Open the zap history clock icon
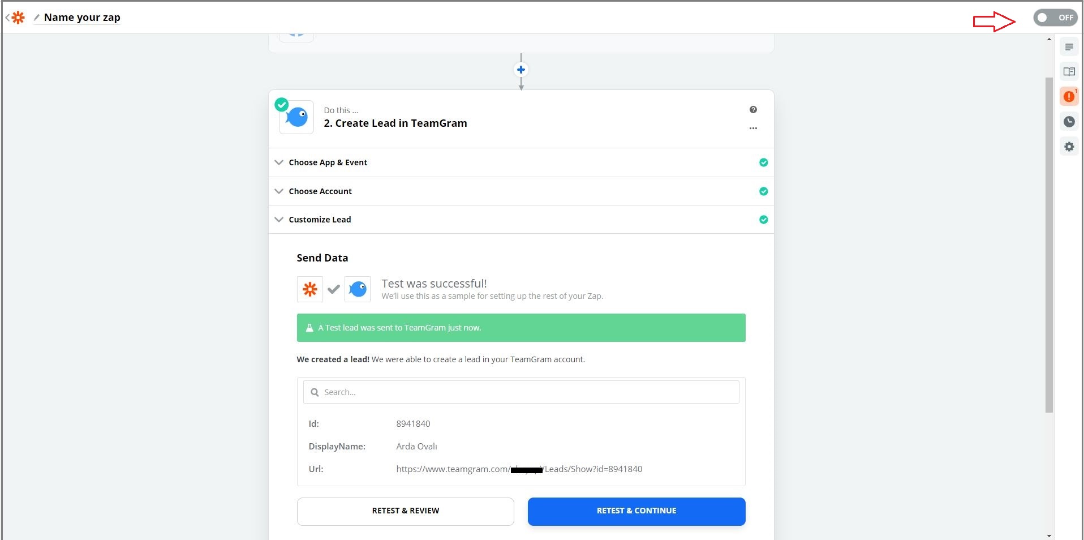Image resolution: width=1084 pixels, height=540 pixels. click(x=1069, y=122)
